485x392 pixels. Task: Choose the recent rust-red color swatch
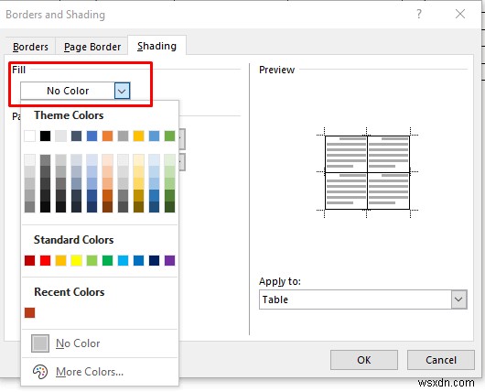[29, 312]
